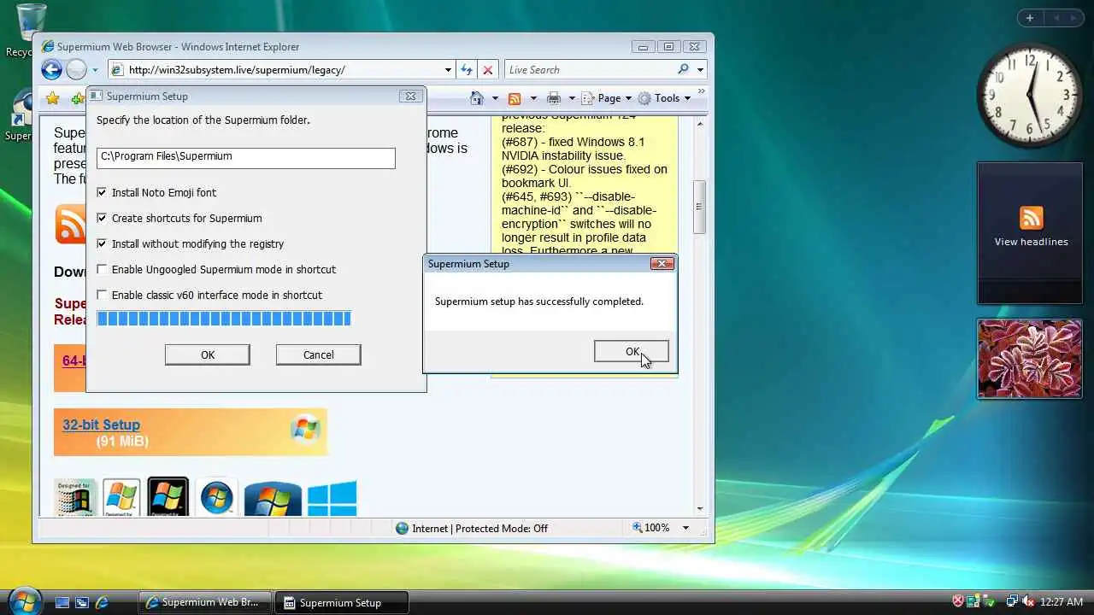The height and width of the screenshot is (615, 1094).
Task: Click the 100% zoom level button
Action: (x=650, y=528)
